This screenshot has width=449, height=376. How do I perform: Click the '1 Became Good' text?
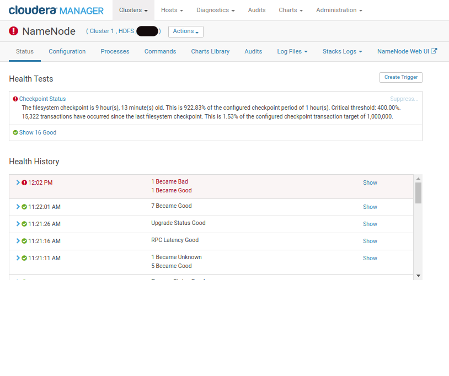click(x=172, y=191)
